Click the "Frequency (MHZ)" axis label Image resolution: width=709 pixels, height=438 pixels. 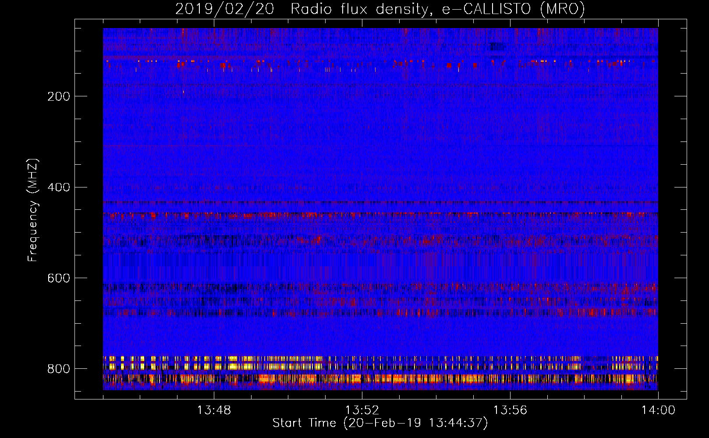click(x=32, y=210)
